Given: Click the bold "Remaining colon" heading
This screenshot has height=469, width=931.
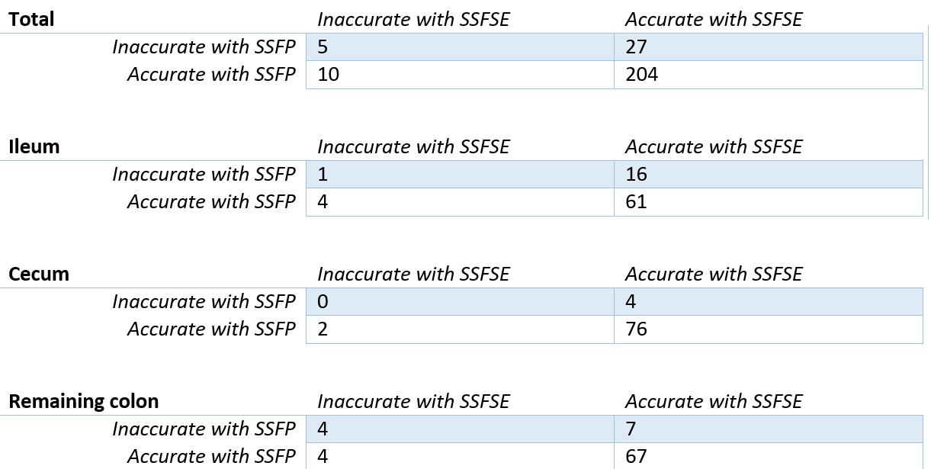Looking at the screenshot, I should point(84,402).
